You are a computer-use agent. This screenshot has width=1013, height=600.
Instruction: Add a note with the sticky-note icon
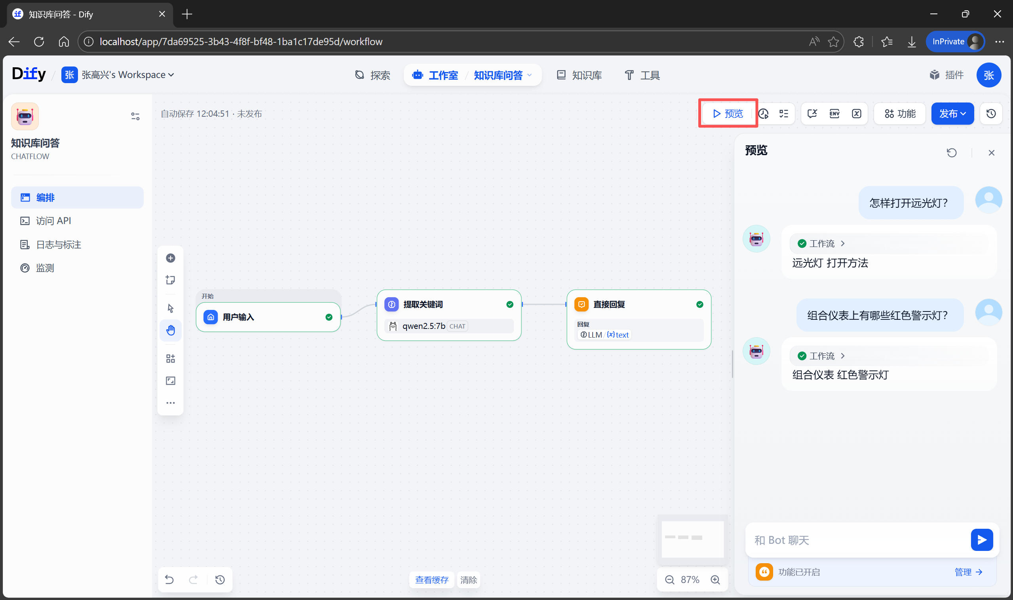coord(170,280)
